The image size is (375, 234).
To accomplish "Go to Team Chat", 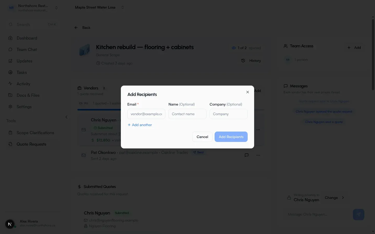I will 33,49.
